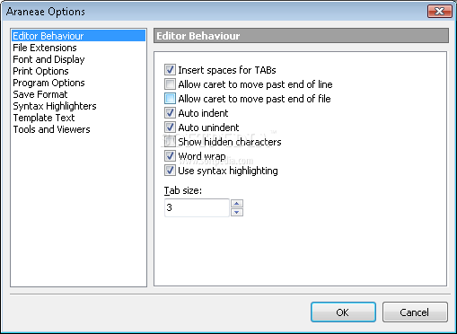This screenshot has width=457, height=334.
Task: Uncheck Insert spaces for TABs
Action: [170, 70]
